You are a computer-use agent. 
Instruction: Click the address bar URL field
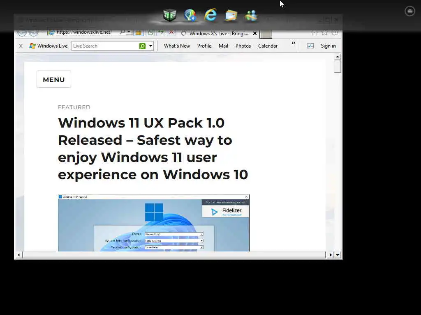(84, 32)
